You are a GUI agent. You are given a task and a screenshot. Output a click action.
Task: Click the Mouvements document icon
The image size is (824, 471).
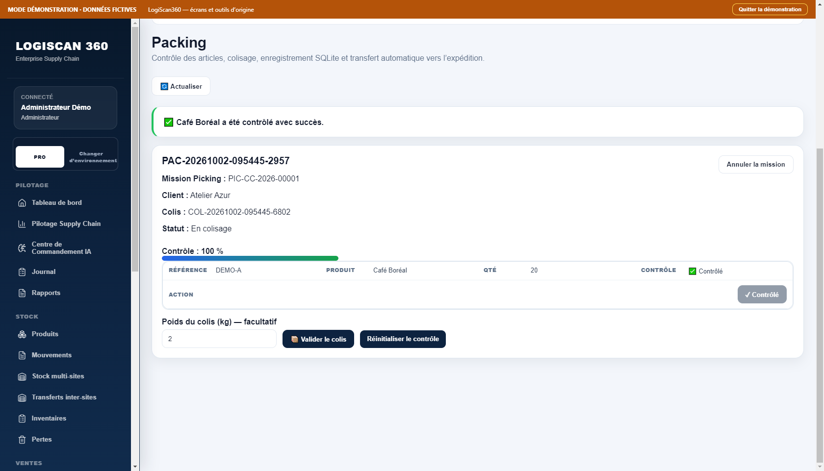[x=22, y=355]
